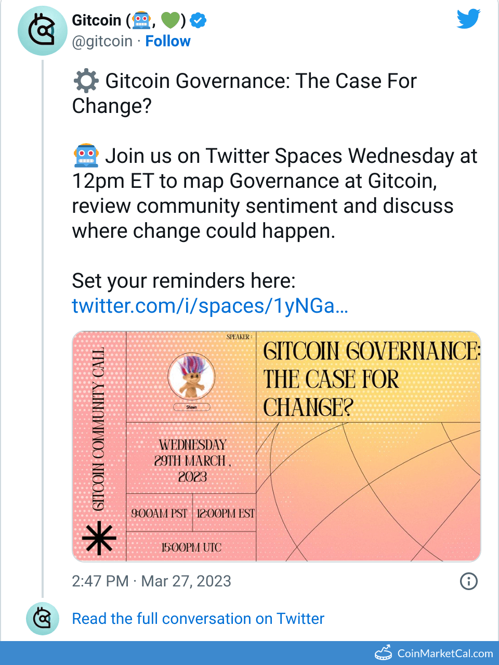Viewport: 499px width, 665px height.
Task: Open the Twitter Spaces reminder link
Action: pyautogui.click(x=210, y=306)
